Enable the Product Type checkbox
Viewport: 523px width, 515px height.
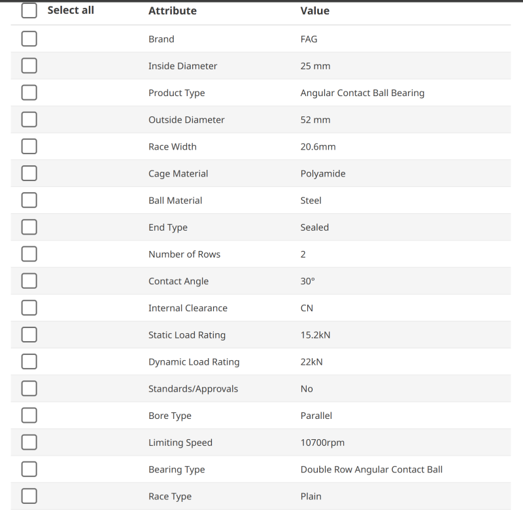pos(29,93)
